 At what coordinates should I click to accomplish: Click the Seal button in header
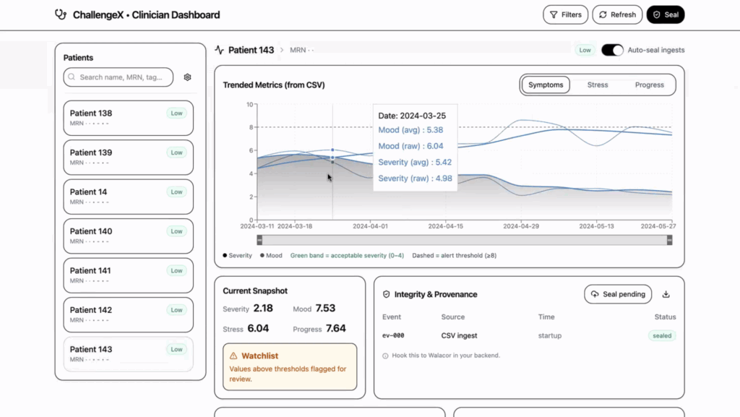665,14
